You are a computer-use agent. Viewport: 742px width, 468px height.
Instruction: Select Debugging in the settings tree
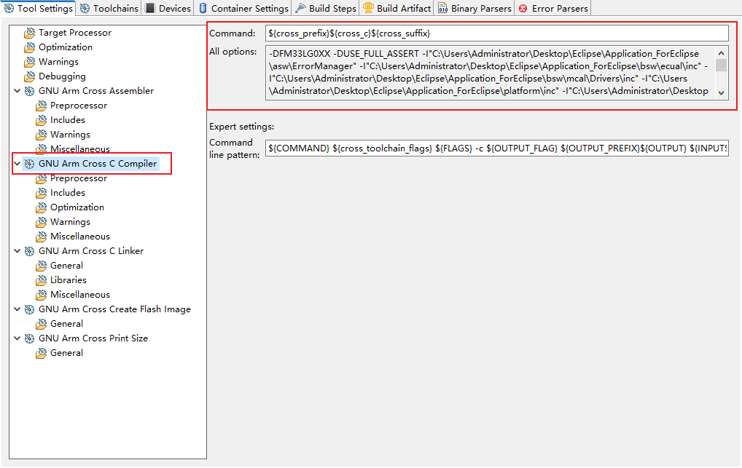point(62,76)
